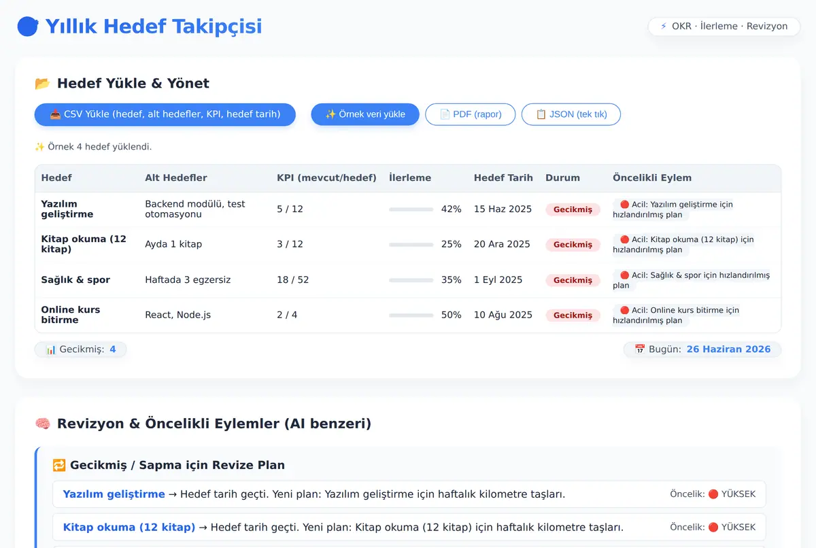Image resolution: width=816 pixels, height=548 pixels.
Task: Open Yazılım geliştirme link in revize plan
Action: pos(114,494)
